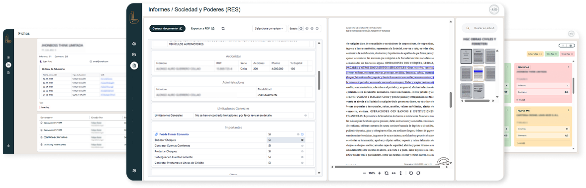Open the Home icon in Informes sidebar
586x188 pixels.
coord(134,44)
